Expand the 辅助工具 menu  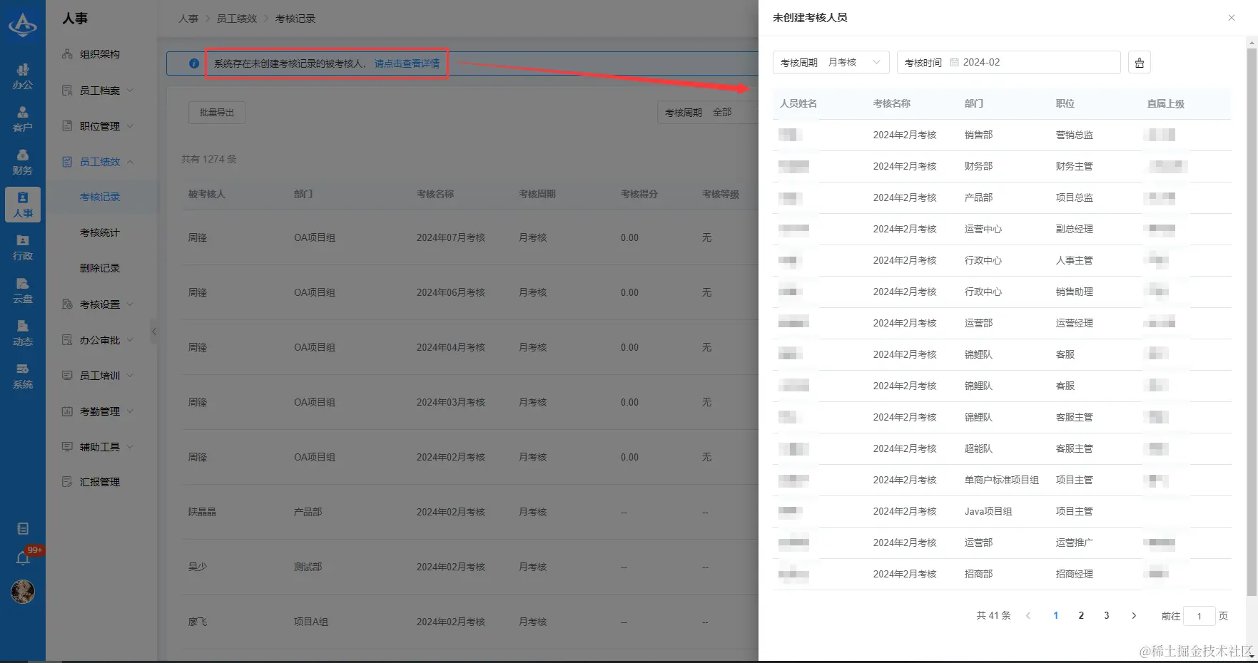100,447
